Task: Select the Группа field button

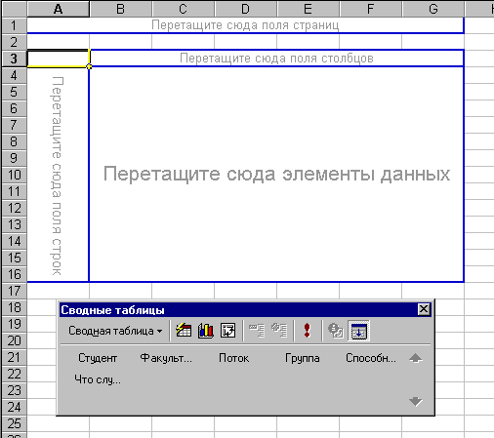Action: [x=303, y=358]
